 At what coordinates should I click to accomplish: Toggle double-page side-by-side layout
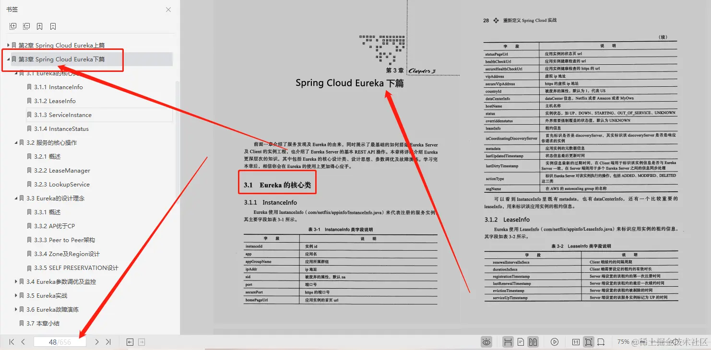pos(534,342)
